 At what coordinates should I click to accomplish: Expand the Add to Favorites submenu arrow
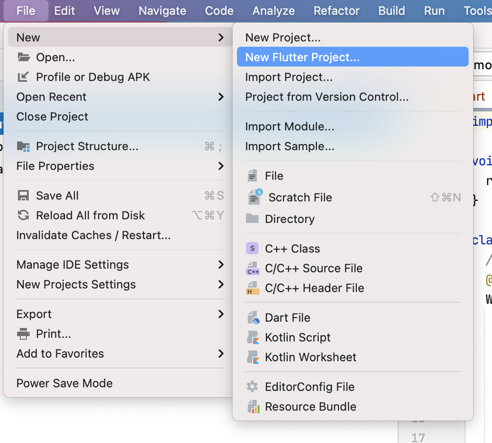click(221, 354)
